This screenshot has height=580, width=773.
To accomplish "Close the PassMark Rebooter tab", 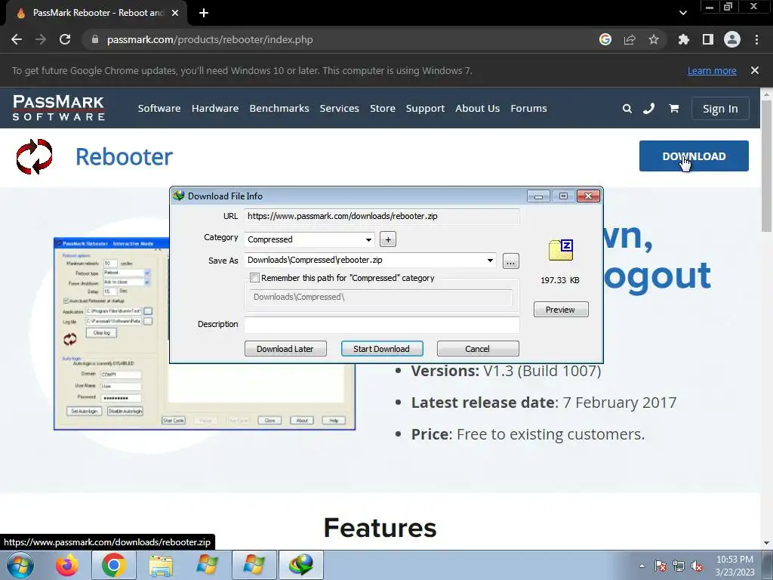I will click(175, 13).
